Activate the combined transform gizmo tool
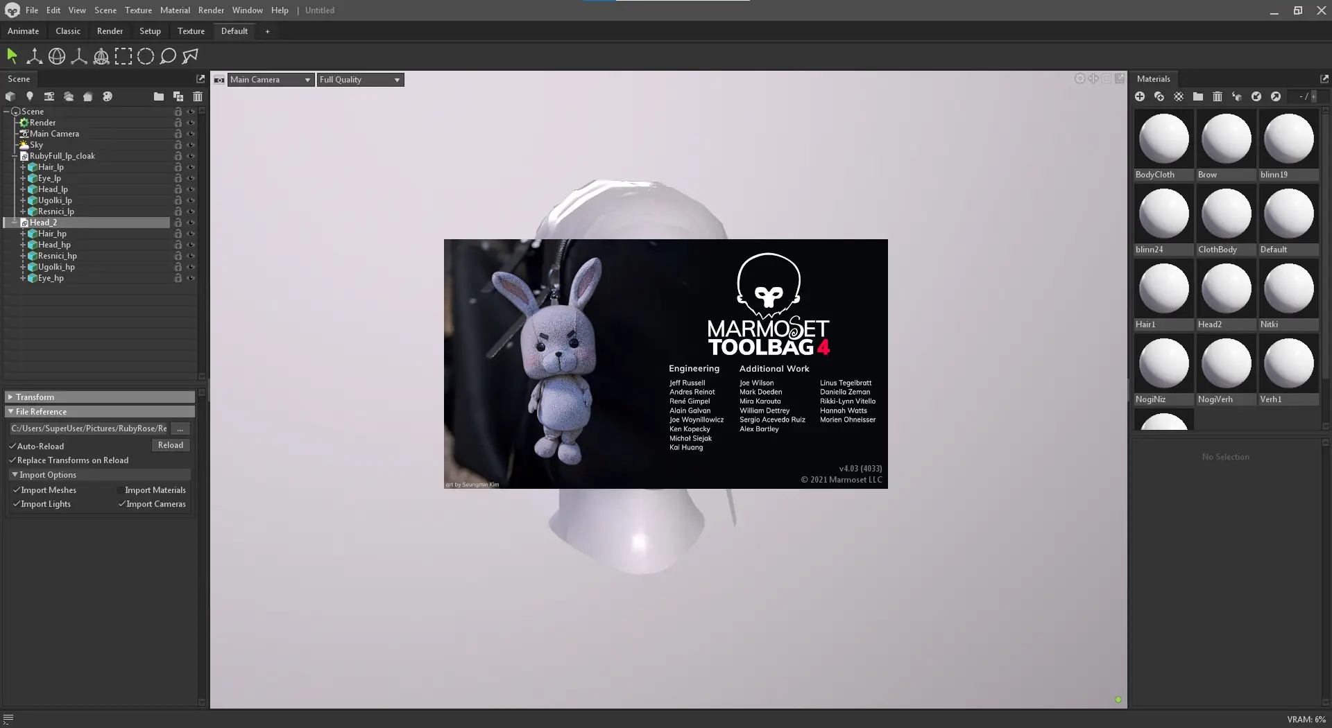 click(x=101, y=56)
